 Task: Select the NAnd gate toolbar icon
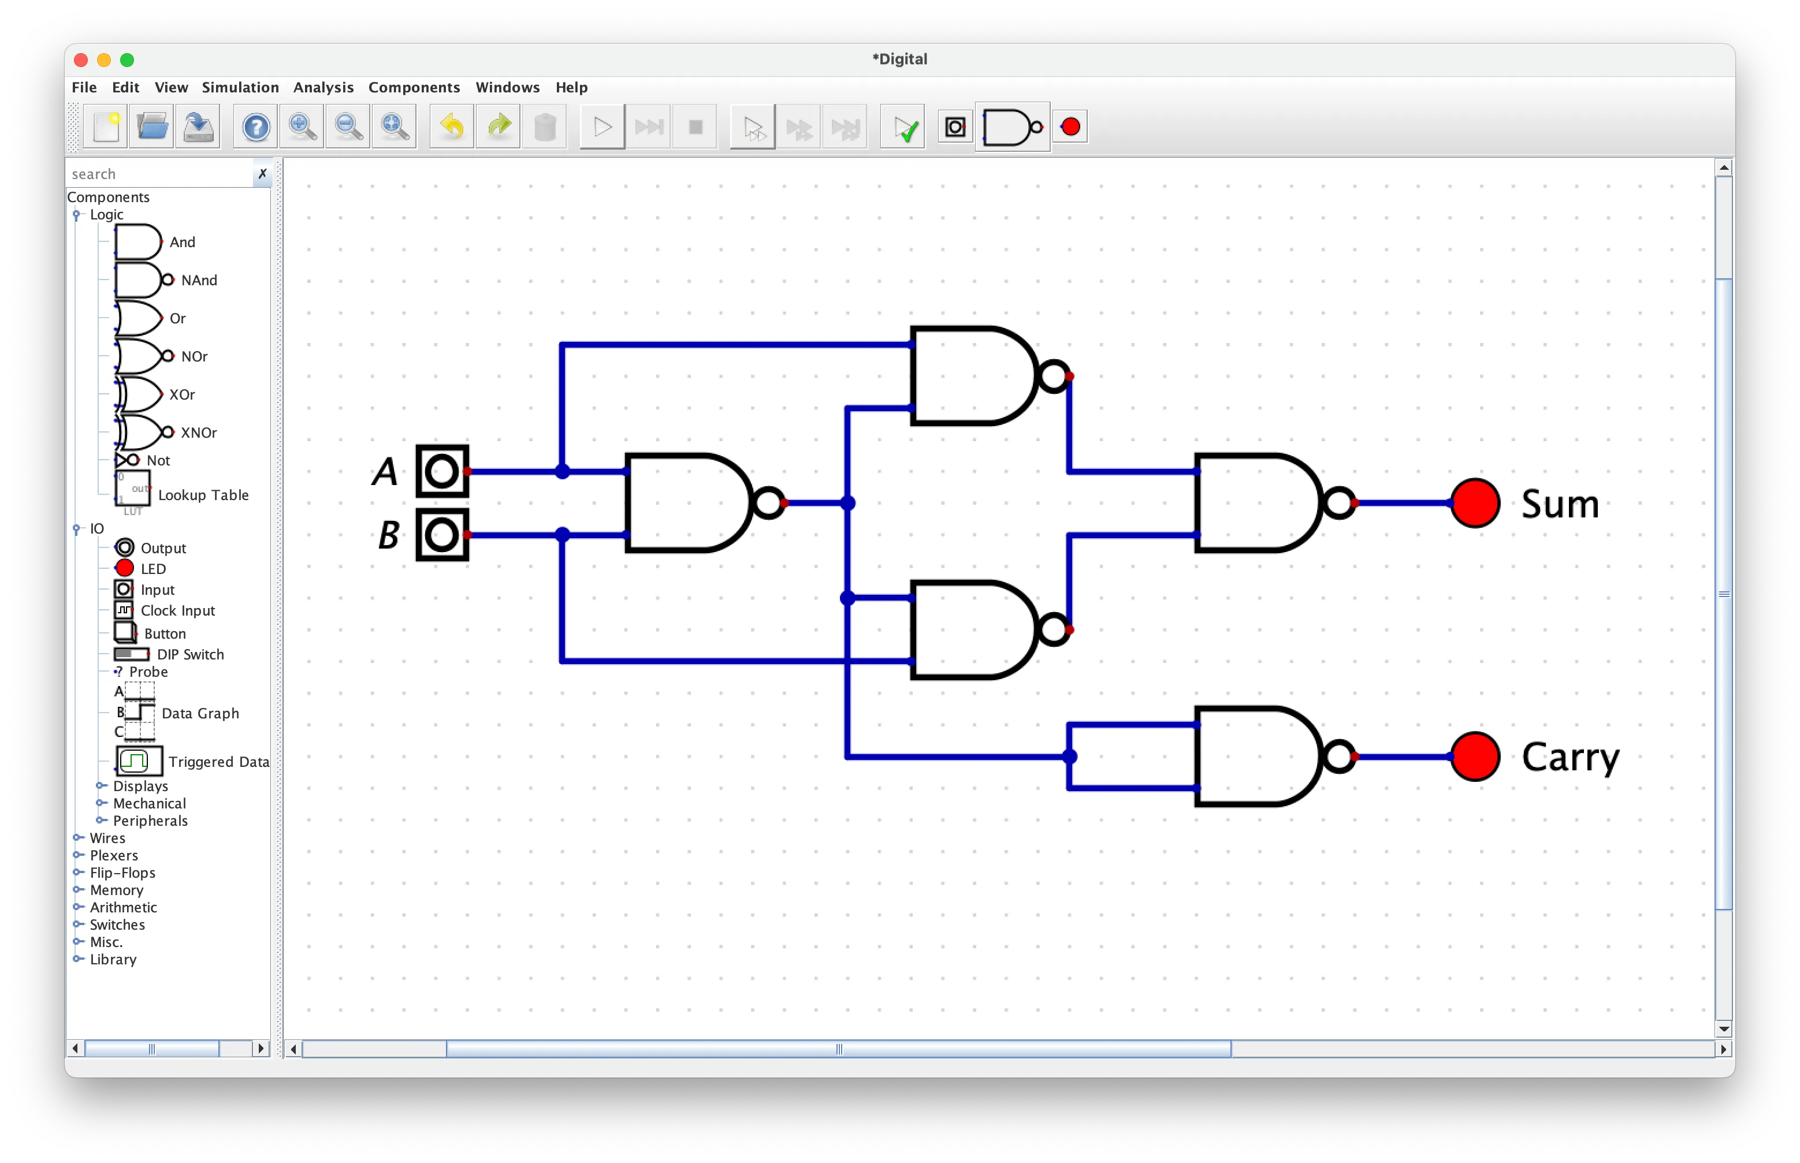1013,127
